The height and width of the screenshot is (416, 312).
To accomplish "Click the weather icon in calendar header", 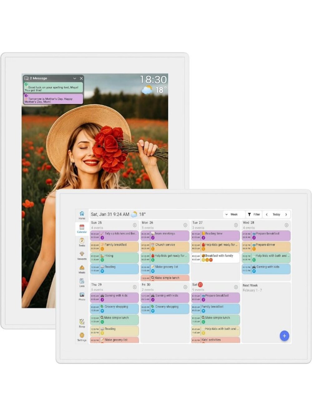I will tap(134, 214).
